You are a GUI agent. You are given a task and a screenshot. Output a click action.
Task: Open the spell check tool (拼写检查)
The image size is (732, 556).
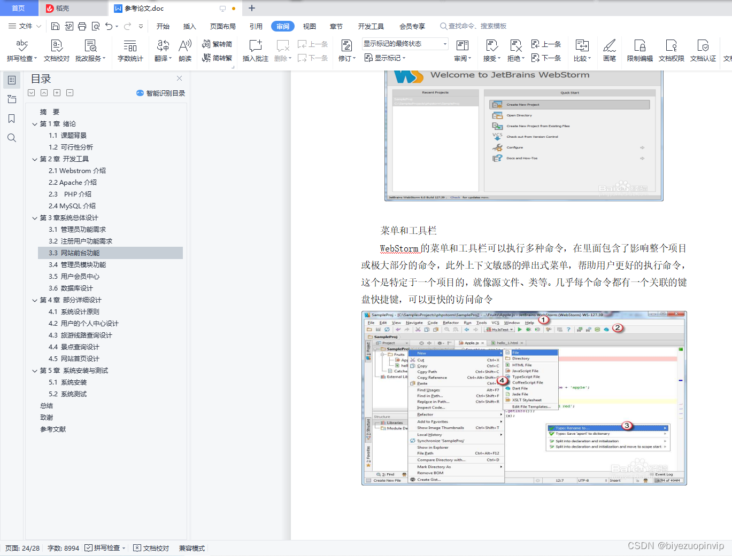click(21, 51)
